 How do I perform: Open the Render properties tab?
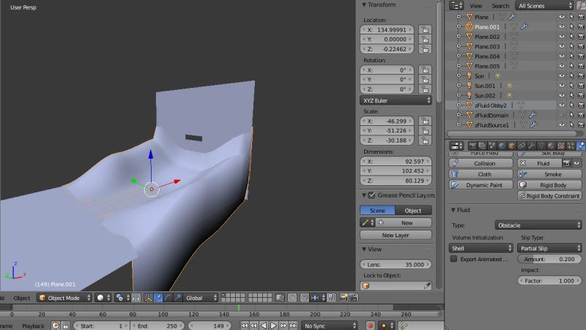coord(472,146)
